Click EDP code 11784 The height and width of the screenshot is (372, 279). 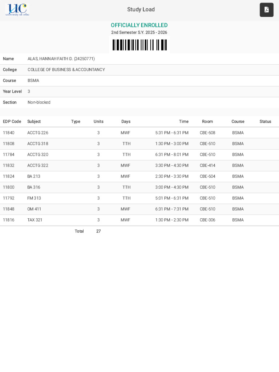pos(9,155)
